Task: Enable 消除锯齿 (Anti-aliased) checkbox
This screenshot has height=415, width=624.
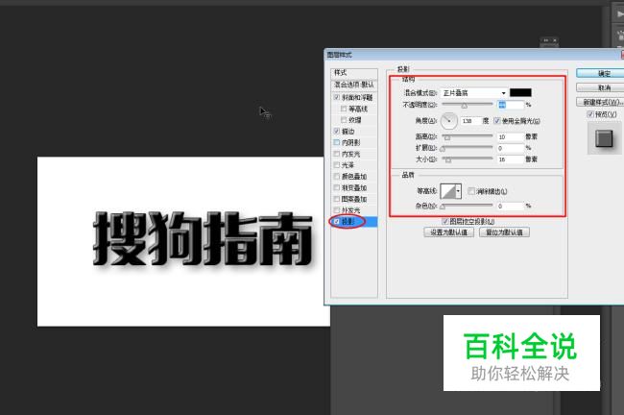Action: pyautogui.click(x=471, y=191)
